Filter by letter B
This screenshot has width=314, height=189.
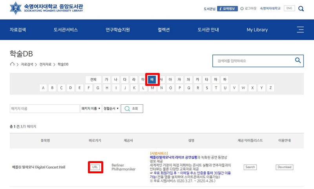click(52, 88)
